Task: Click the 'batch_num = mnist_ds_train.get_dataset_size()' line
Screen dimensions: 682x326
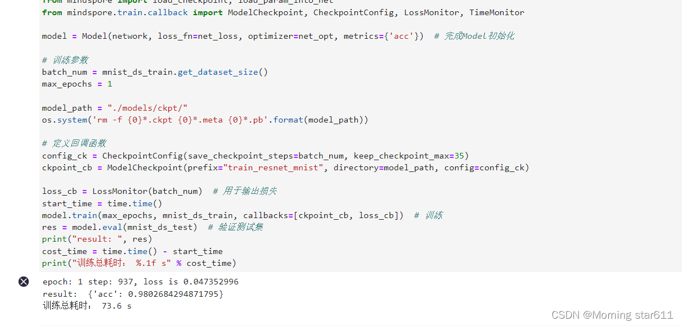Action: 155,72
